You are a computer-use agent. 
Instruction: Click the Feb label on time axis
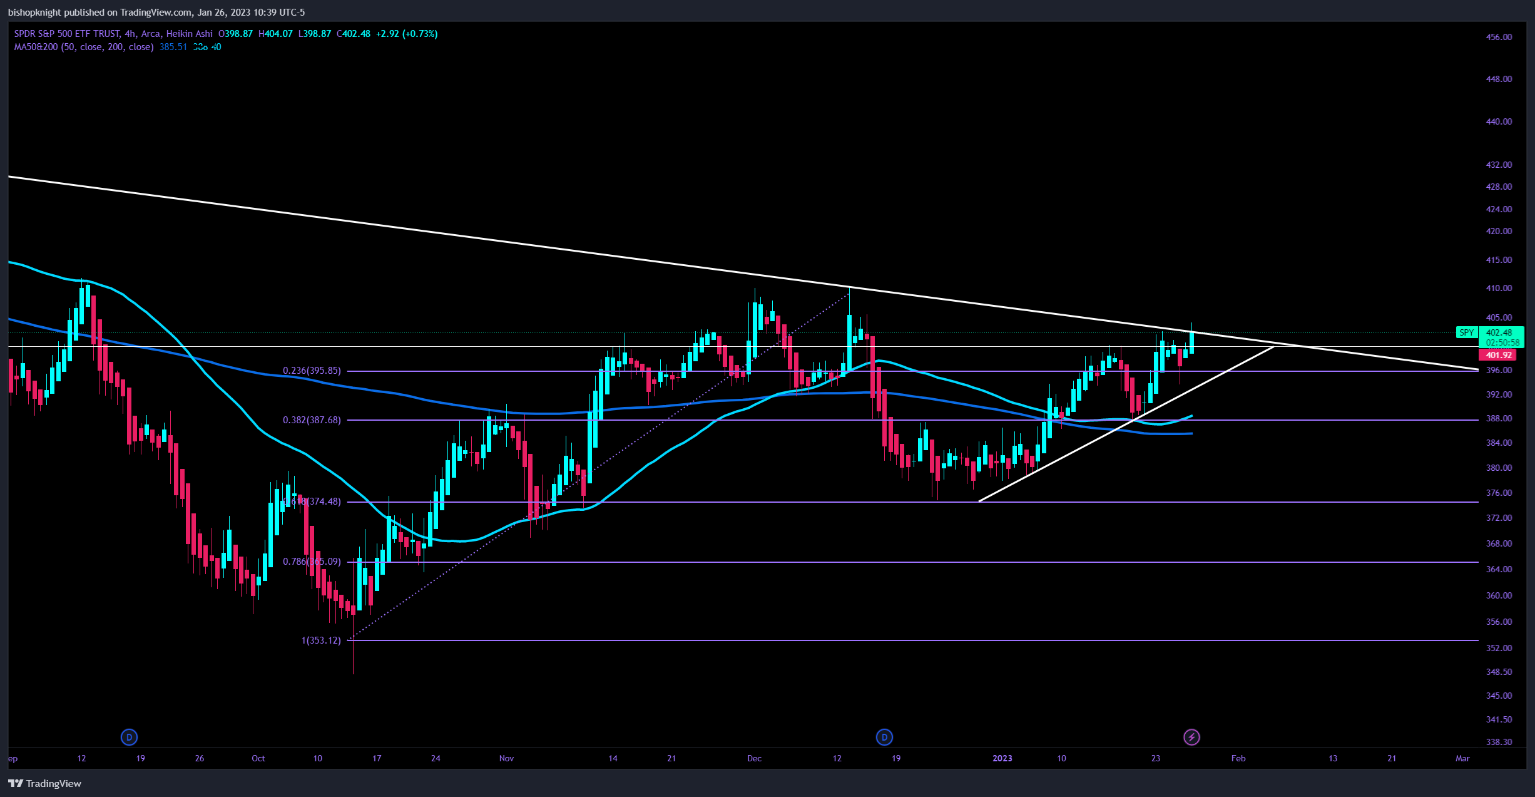1238,758
